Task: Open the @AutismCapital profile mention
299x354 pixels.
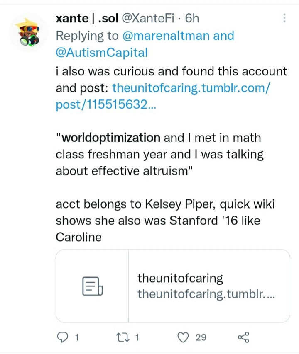Action: (102, 53)
